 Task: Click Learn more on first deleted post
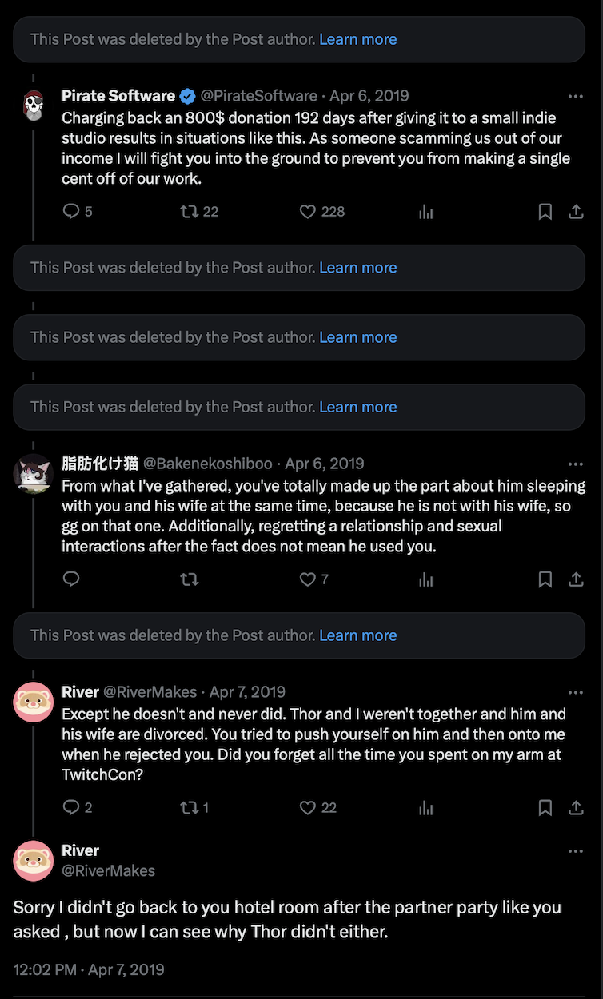tap(357, 39)
